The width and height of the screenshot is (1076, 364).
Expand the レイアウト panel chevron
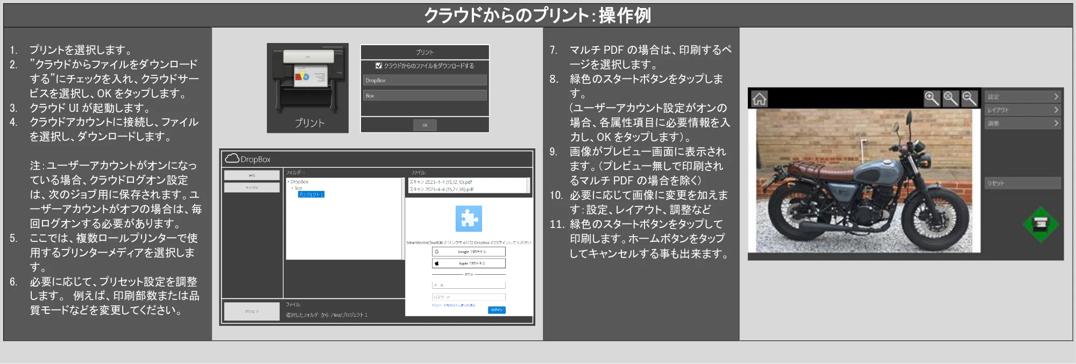[x=1056, y=110]
